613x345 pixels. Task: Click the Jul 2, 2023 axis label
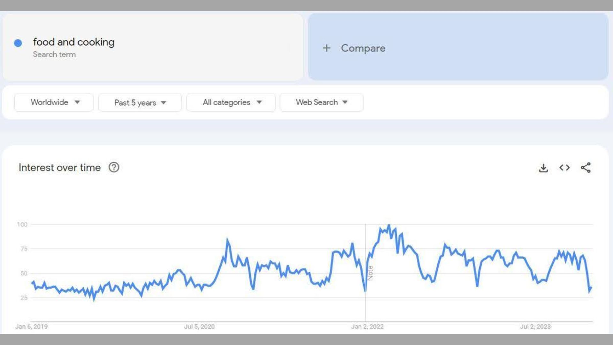[x=535, y=326]
